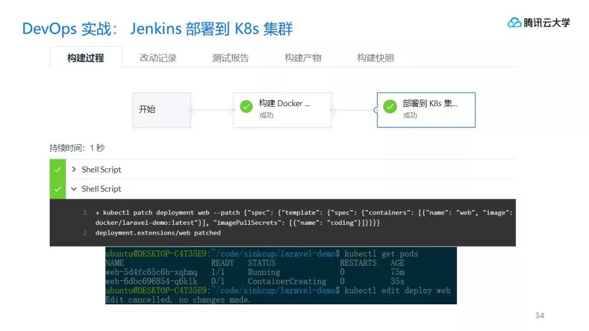
Task: Click green status check of first Shell Script
Action: (x=57, y=169)
